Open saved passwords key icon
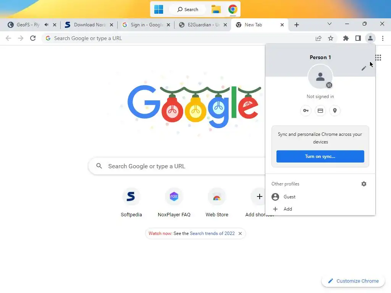This screenshot has height=293, width=391. click(306, 111)
